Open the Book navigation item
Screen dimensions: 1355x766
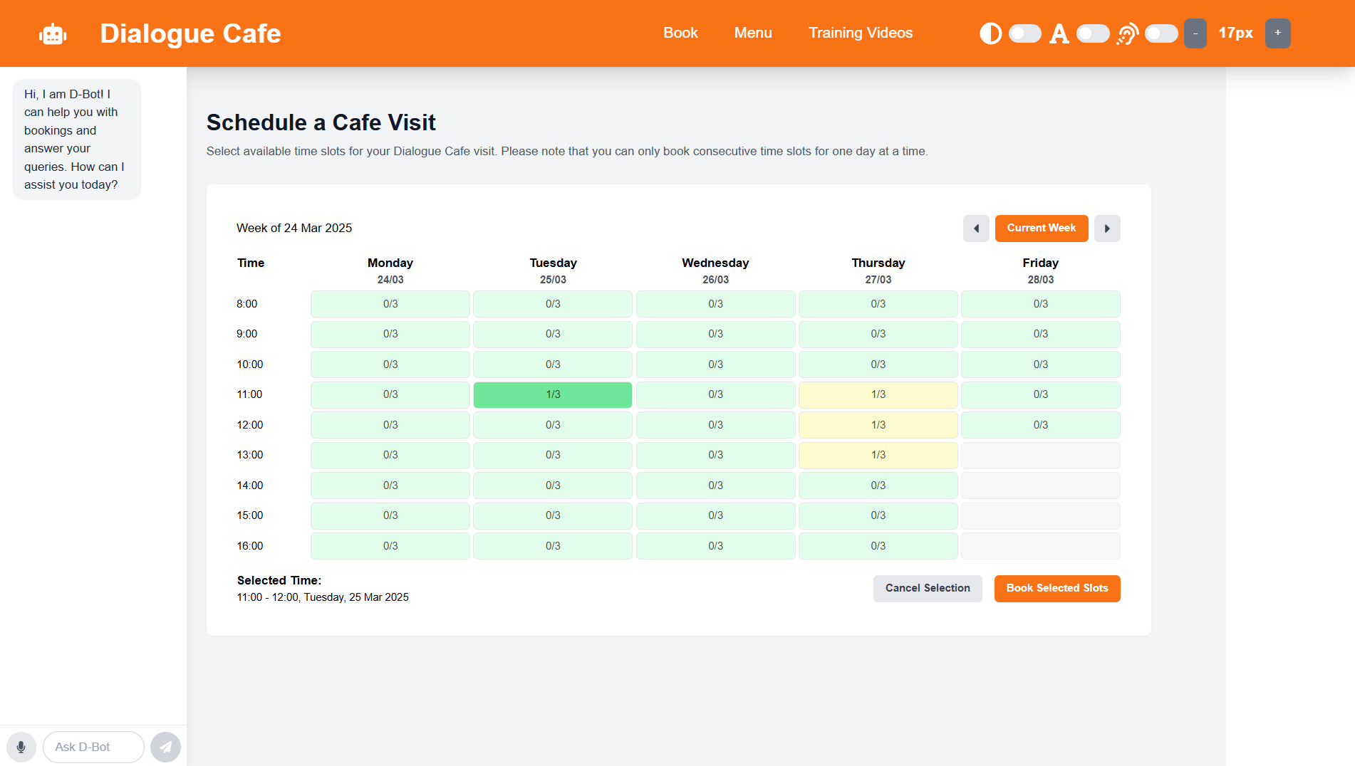pyautogui.click(x=680, y=33)
